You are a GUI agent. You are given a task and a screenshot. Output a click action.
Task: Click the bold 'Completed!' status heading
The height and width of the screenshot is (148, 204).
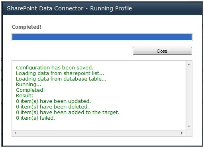click(x=27, y=27)
